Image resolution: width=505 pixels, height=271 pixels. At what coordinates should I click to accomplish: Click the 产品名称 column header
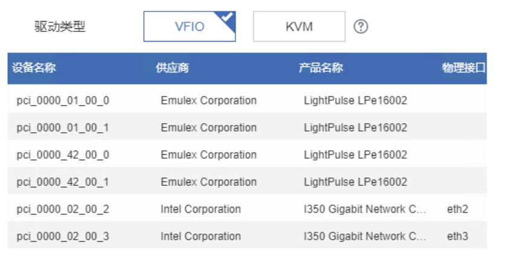click(x=321, y=68)
